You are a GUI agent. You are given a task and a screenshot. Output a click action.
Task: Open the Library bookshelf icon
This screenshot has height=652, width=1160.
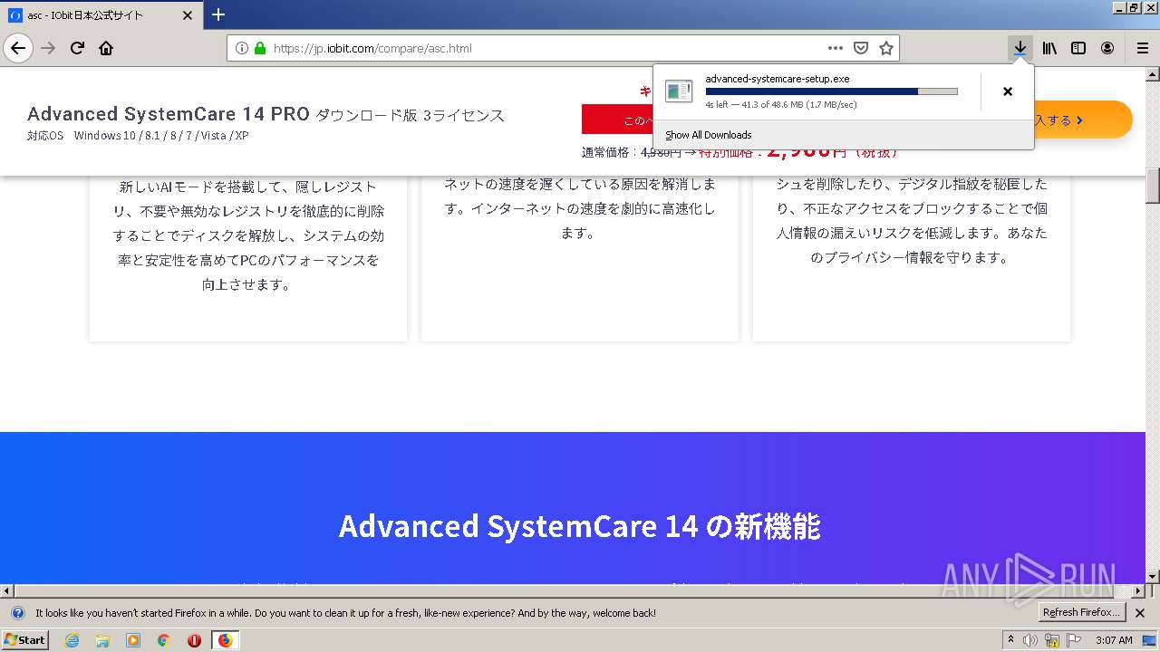click(x=1049, y=48)
